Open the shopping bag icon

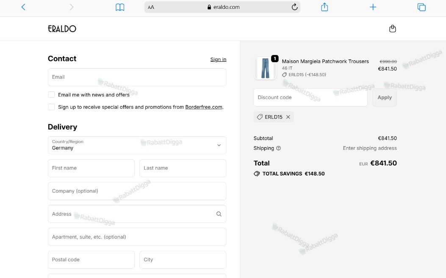click(393, 28)
